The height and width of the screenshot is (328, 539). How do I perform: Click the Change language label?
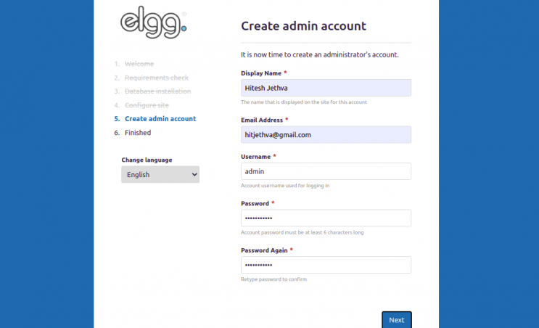(147, 160)
